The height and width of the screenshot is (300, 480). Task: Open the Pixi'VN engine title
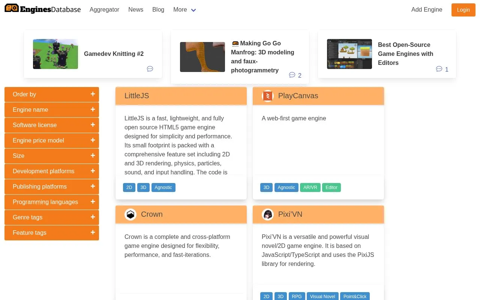(290, 214)
